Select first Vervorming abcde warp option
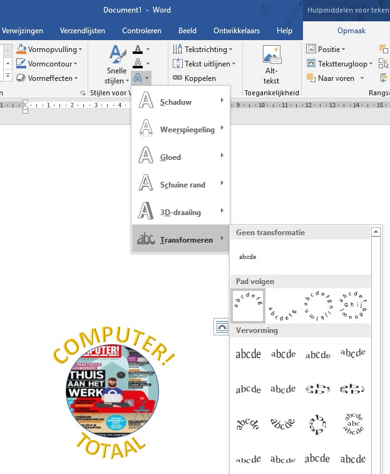 pos(248,354)
